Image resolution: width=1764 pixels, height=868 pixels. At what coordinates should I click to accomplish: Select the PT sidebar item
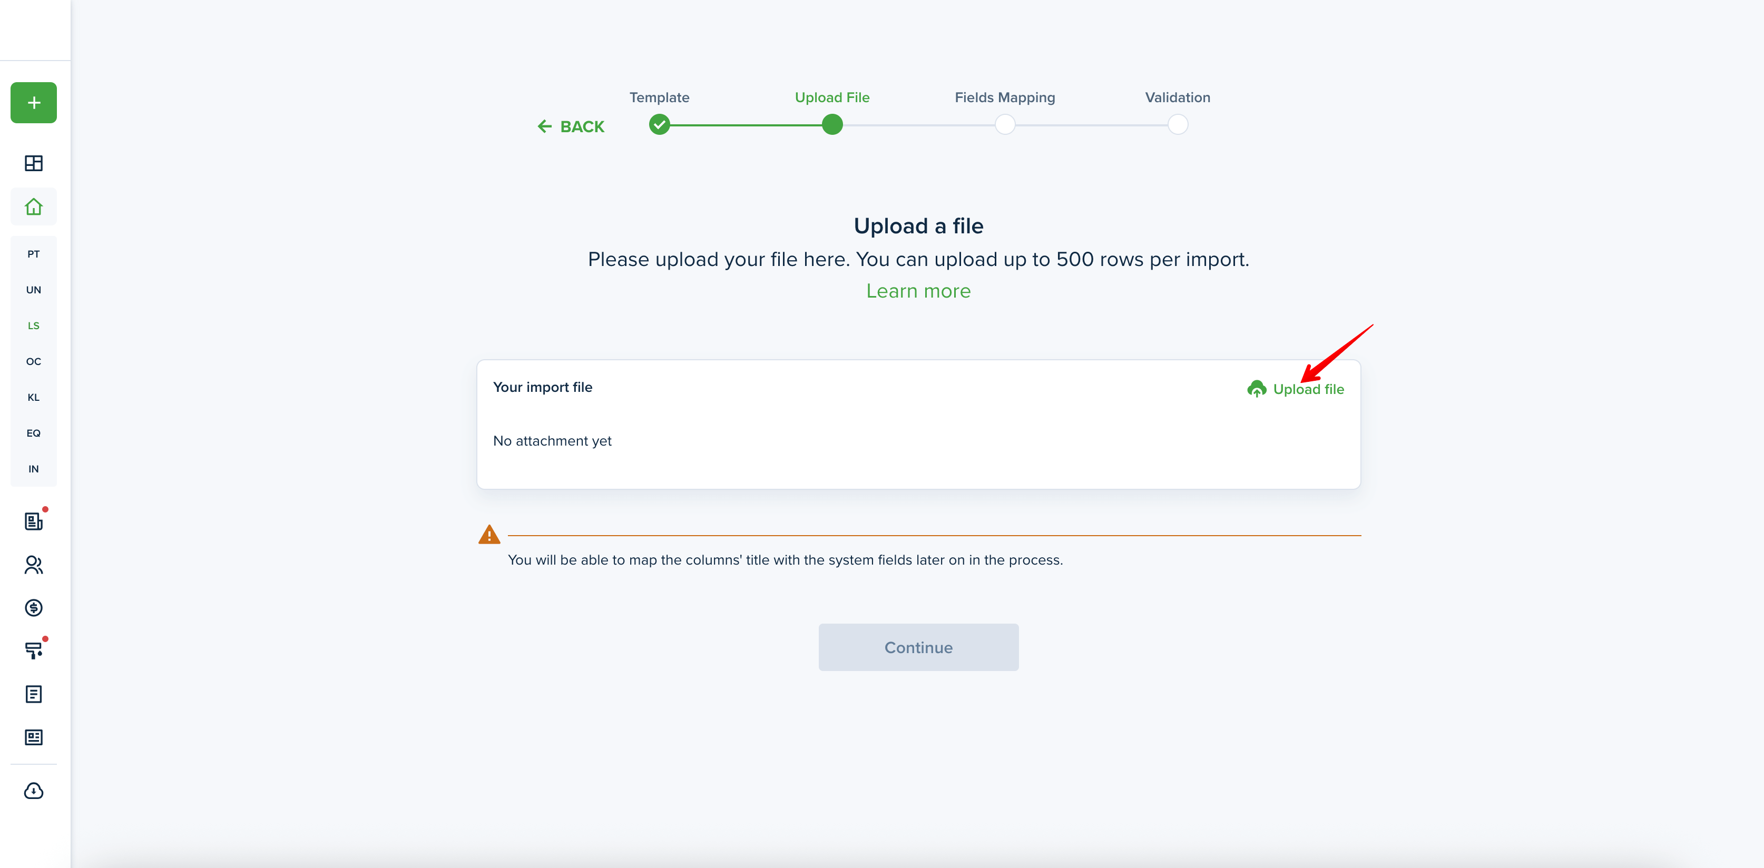(34, 254)
